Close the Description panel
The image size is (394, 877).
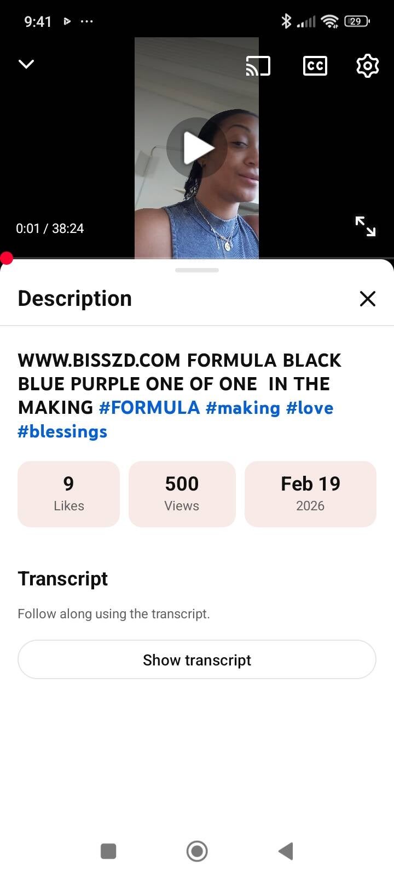click(x=367, y=299)
